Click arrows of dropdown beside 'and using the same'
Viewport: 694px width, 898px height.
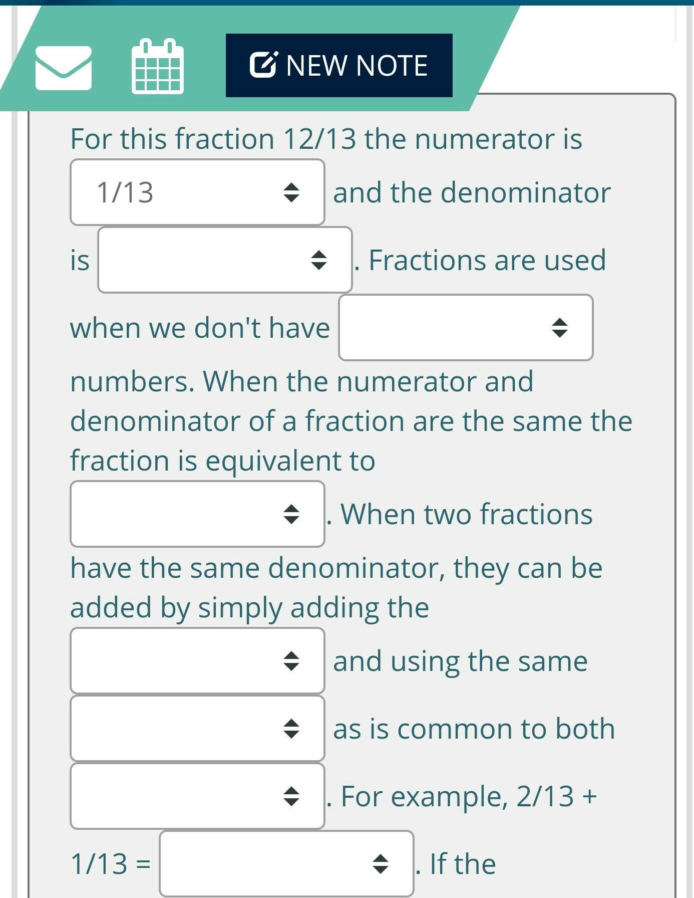pyautogui.click(x=291, y=660)
